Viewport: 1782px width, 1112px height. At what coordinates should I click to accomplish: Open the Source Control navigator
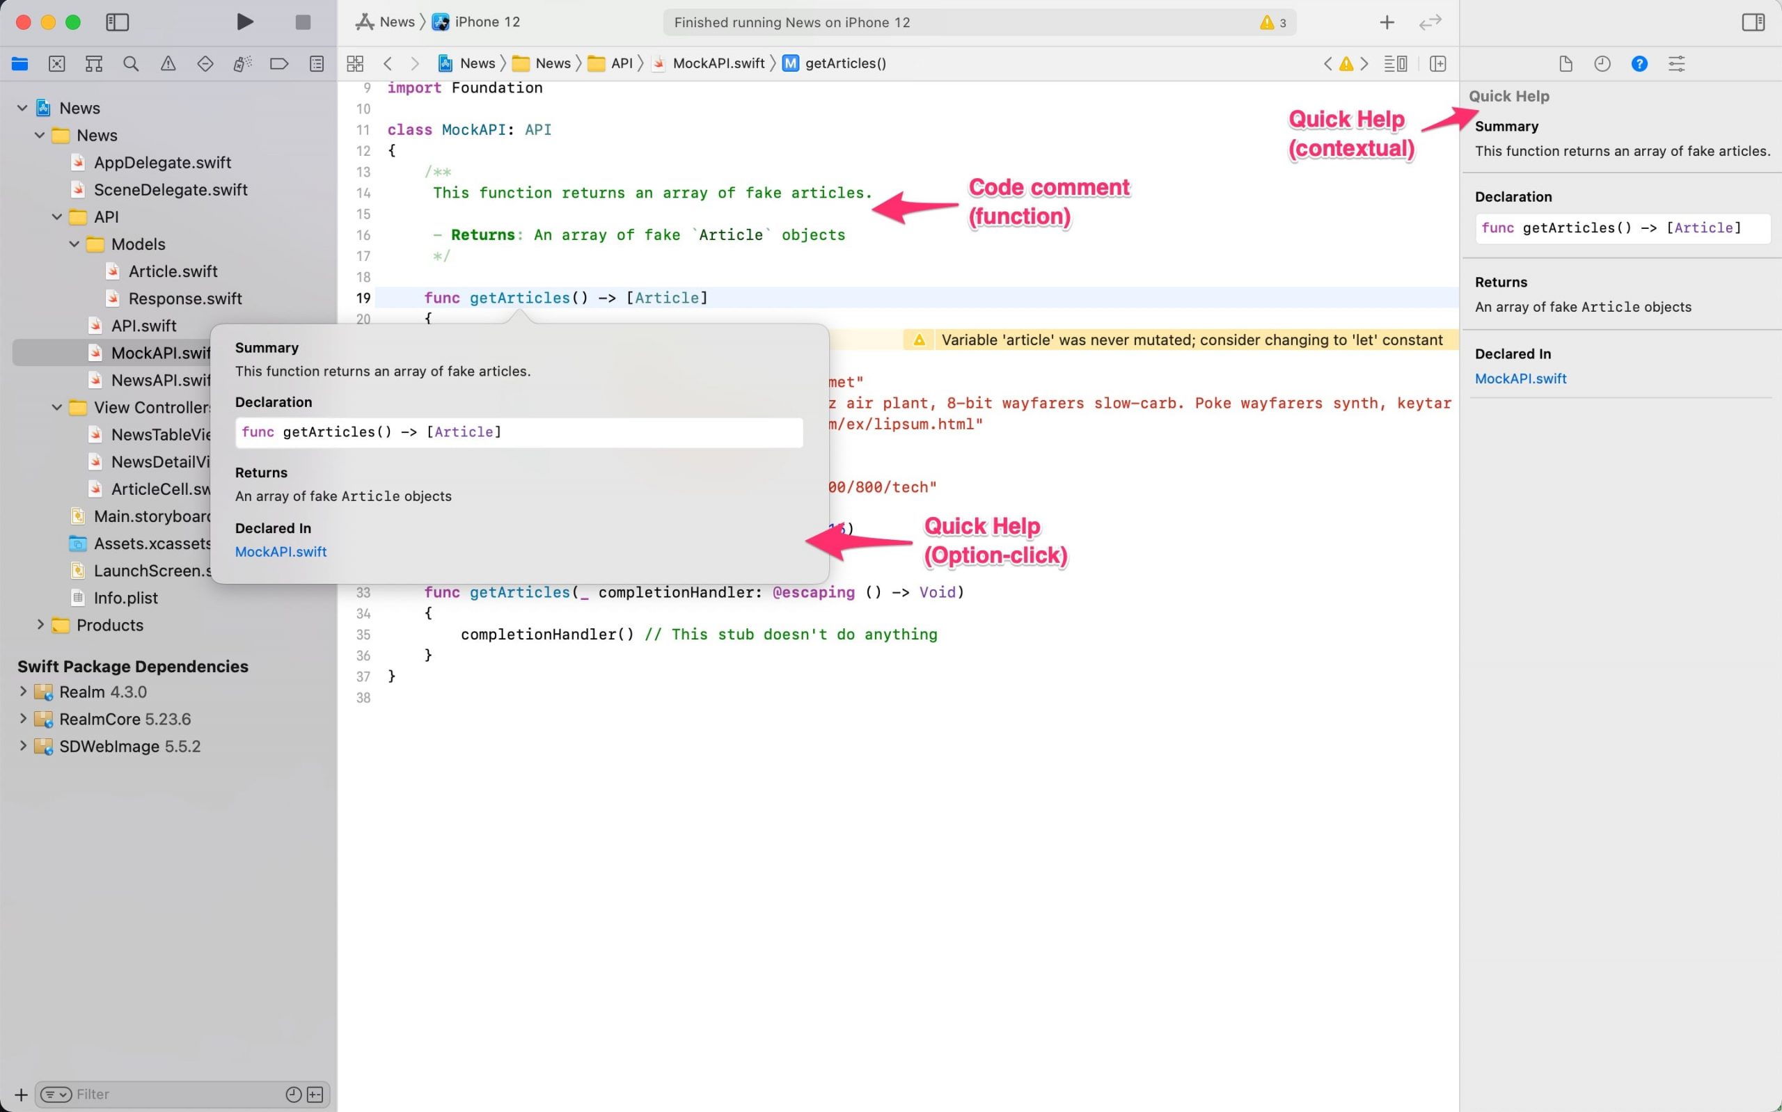(x=56, y=64)
